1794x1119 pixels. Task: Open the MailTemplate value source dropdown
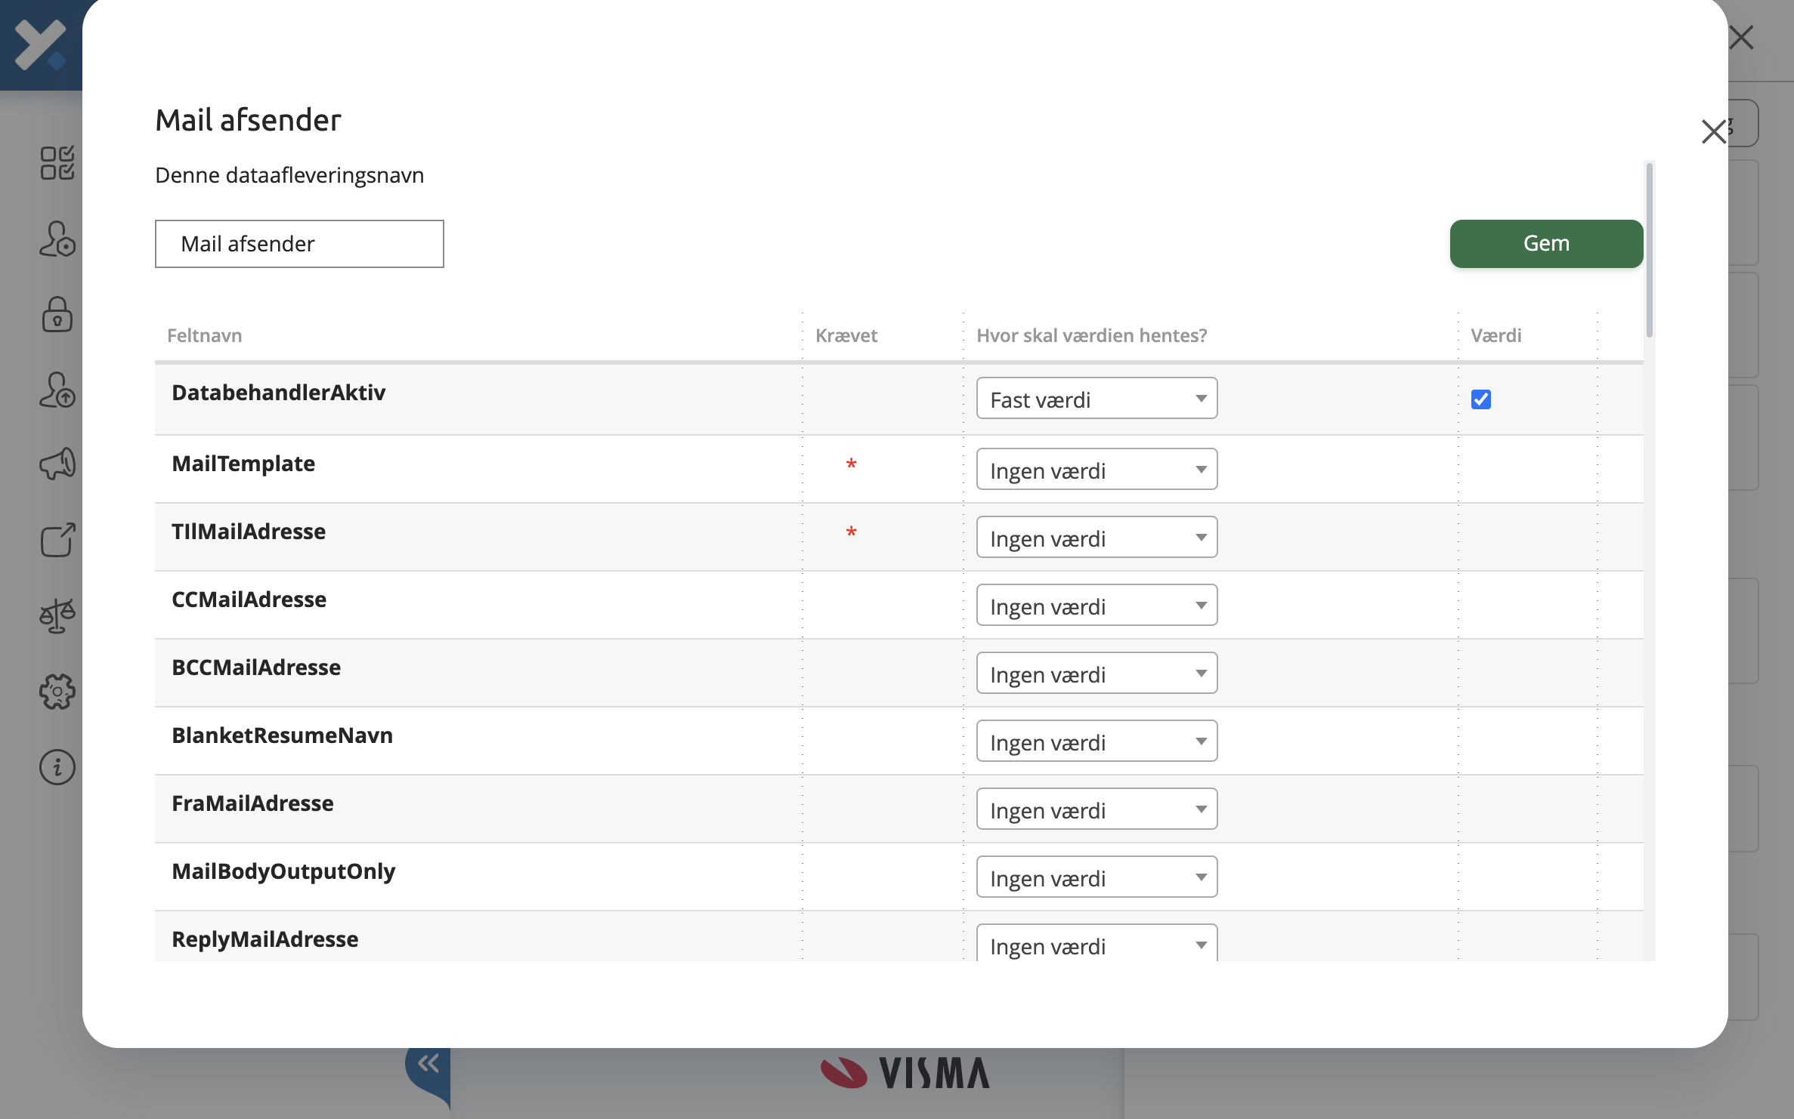[1097, 470]
